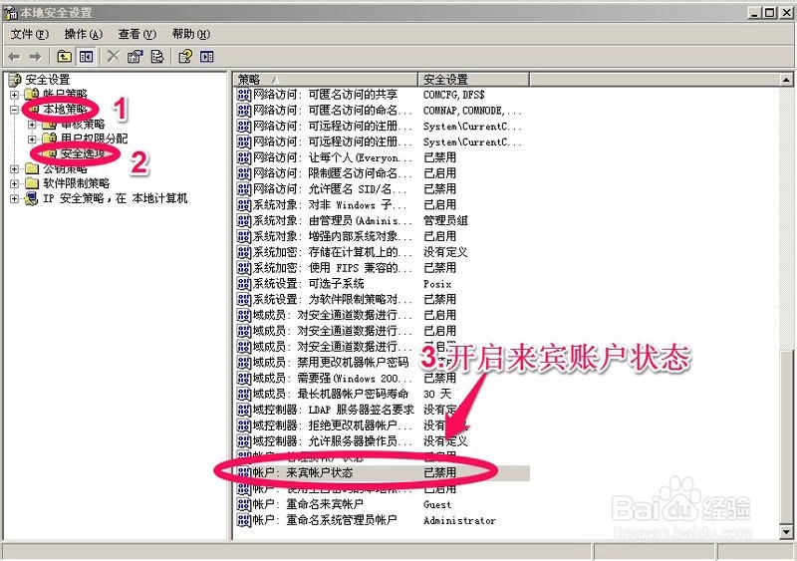Sort by the 策略 column header
Image resolution: width=797 pixels, height=561 pixels.
pos(326,80)
